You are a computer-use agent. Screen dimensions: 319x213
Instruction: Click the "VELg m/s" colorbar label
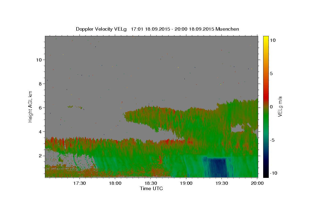[x=280, y=106]
